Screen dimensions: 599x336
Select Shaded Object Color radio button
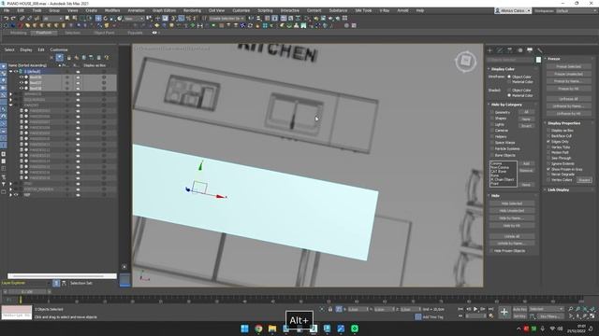click(509, 91)
